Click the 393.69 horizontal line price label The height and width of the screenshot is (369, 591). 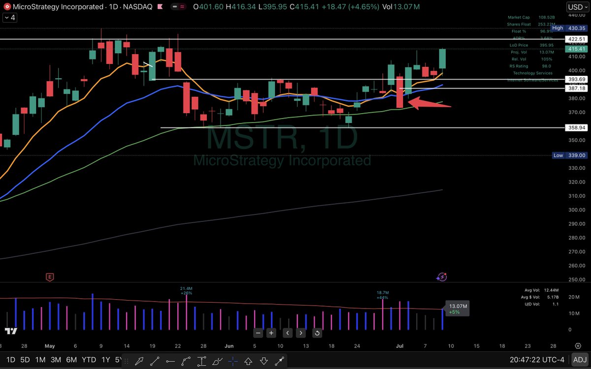click(576, 79)
